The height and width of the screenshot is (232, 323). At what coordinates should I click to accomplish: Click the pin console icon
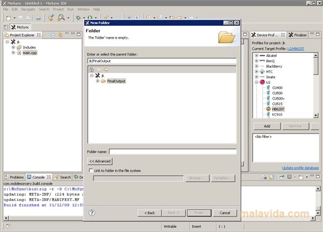click(x=281, y=177)
